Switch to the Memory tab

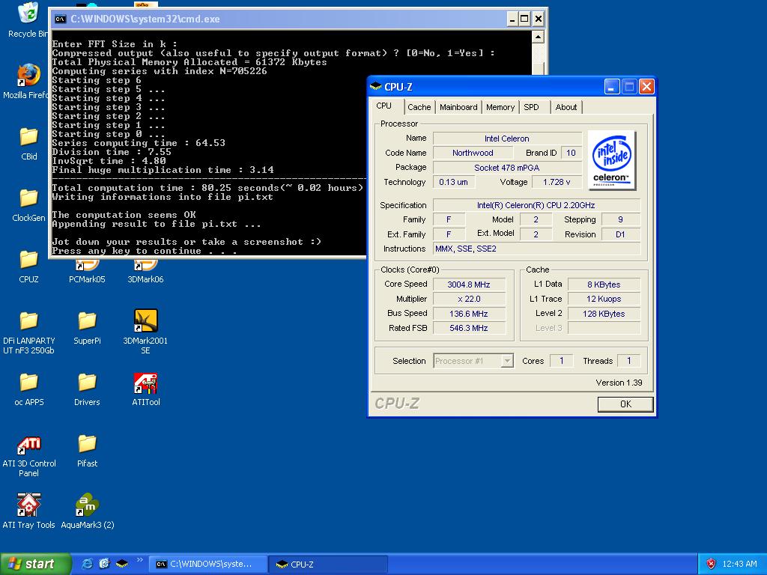pos(500,107)
